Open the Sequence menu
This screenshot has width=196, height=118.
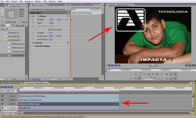coord(29,1)
